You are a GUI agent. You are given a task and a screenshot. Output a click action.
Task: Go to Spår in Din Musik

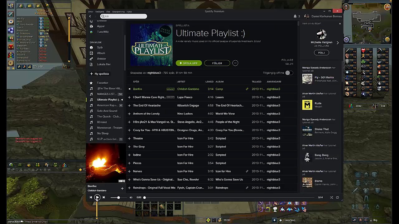[100, 48]
